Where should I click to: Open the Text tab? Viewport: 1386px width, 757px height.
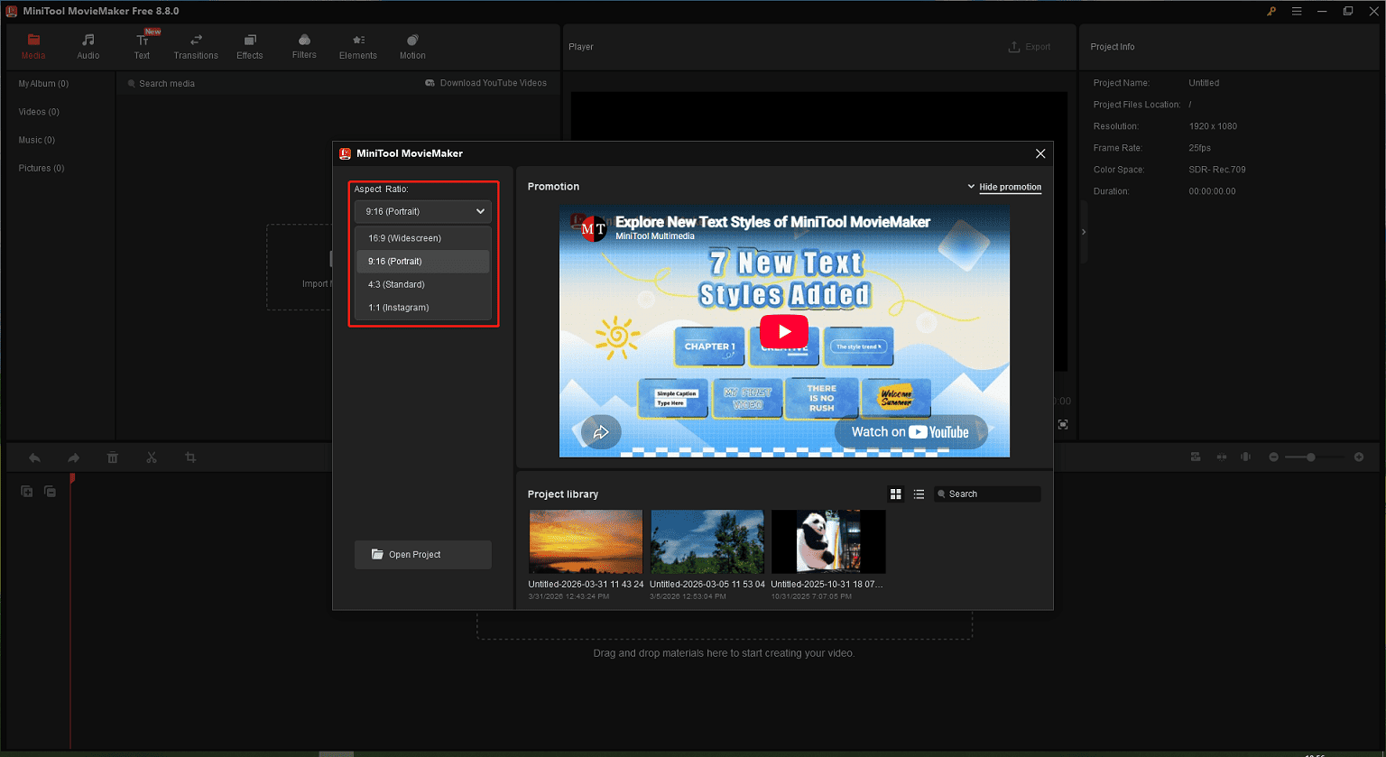pos(143,46)
